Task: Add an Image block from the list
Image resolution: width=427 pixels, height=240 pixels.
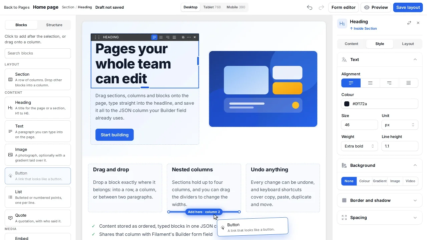Action: tap(38, 155)
